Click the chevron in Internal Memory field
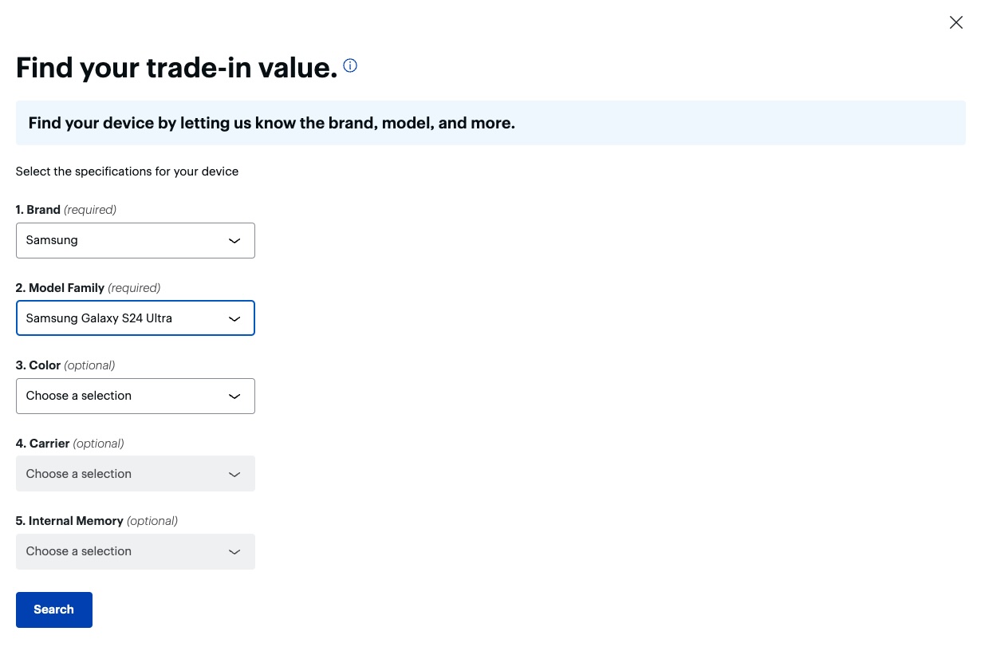 [x=234, y=552]
